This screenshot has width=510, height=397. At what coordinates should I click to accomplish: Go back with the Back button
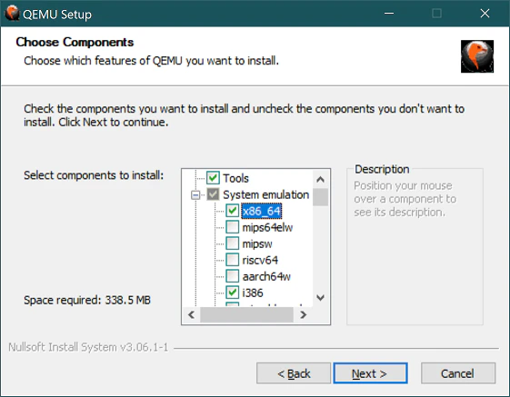coord(294,373)
